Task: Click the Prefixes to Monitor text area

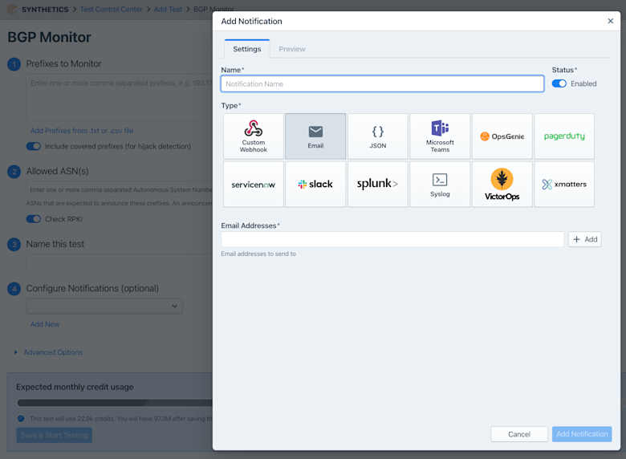Action: pyautogui.click(x=120, y=97)
